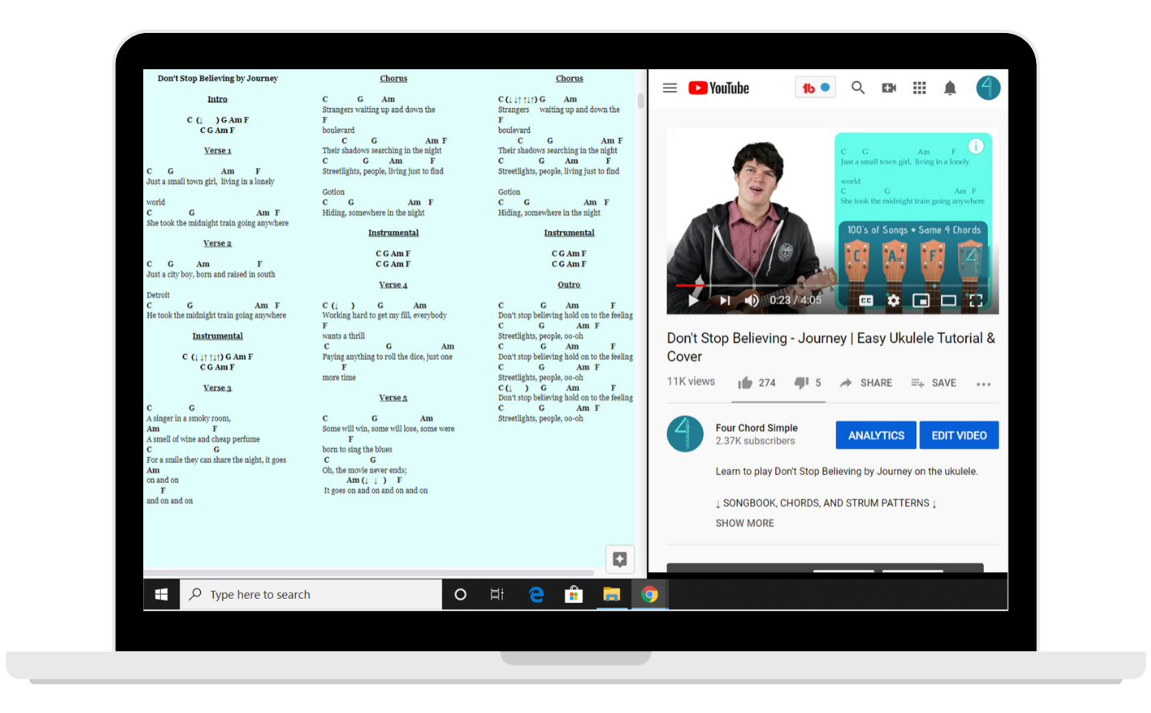Click the EDIT VIDEO button

pyautogui.click(x=959, y=435)
